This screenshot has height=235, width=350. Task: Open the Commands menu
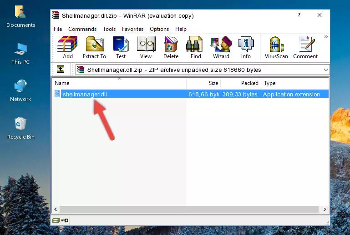pos(82,29)
